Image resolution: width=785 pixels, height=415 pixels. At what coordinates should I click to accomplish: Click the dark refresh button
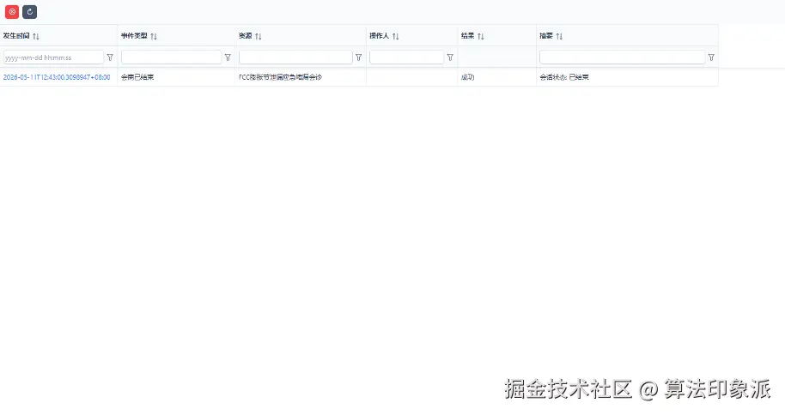click(x=29, y=11)
